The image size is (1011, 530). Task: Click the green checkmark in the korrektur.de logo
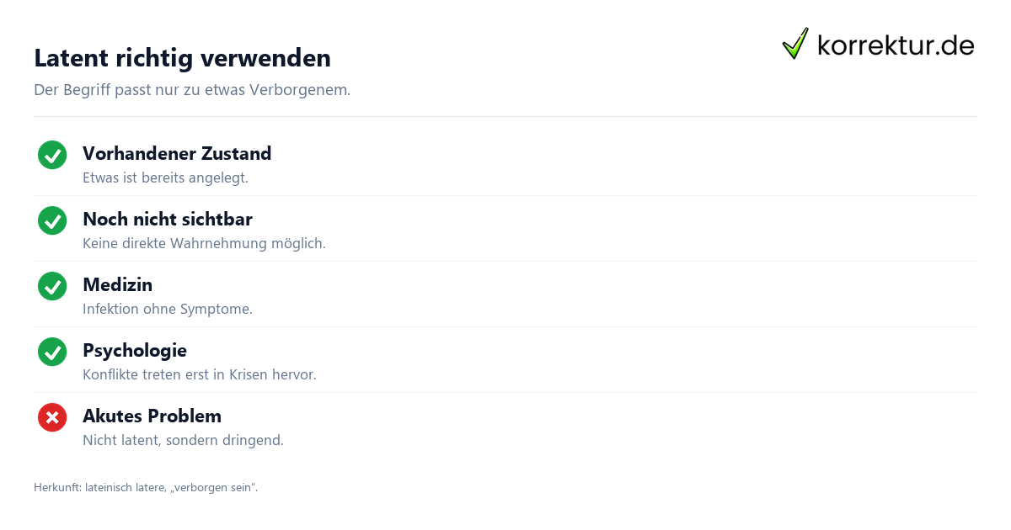click(x=795, y=44)
